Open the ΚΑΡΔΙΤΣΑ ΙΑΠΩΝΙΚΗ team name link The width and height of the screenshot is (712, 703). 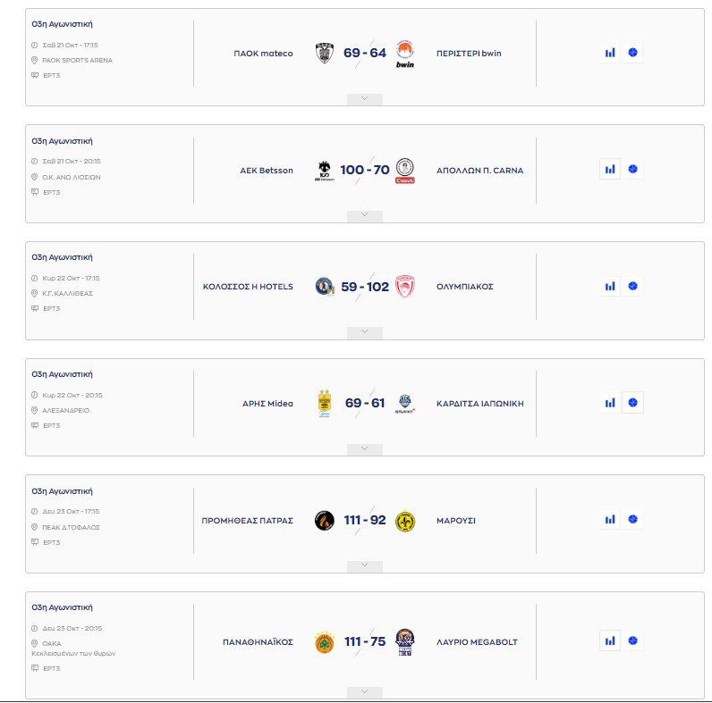click(479, 403)
